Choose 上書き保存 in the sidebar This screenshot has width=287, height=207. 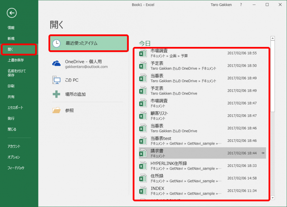pos(16,60)
